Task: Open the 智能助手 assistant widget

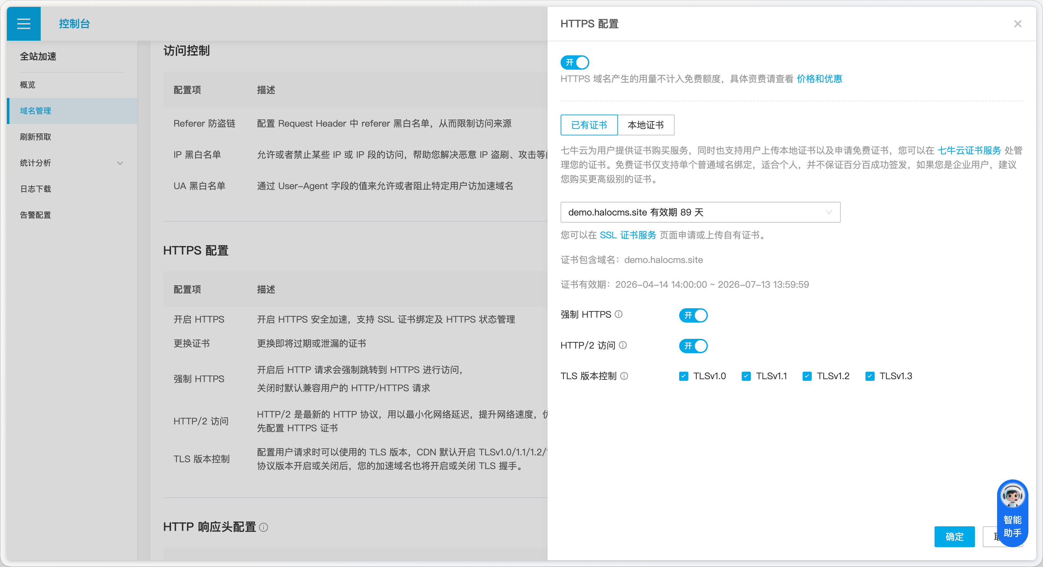Action: pyautogui.click(x=1012, y=512)
